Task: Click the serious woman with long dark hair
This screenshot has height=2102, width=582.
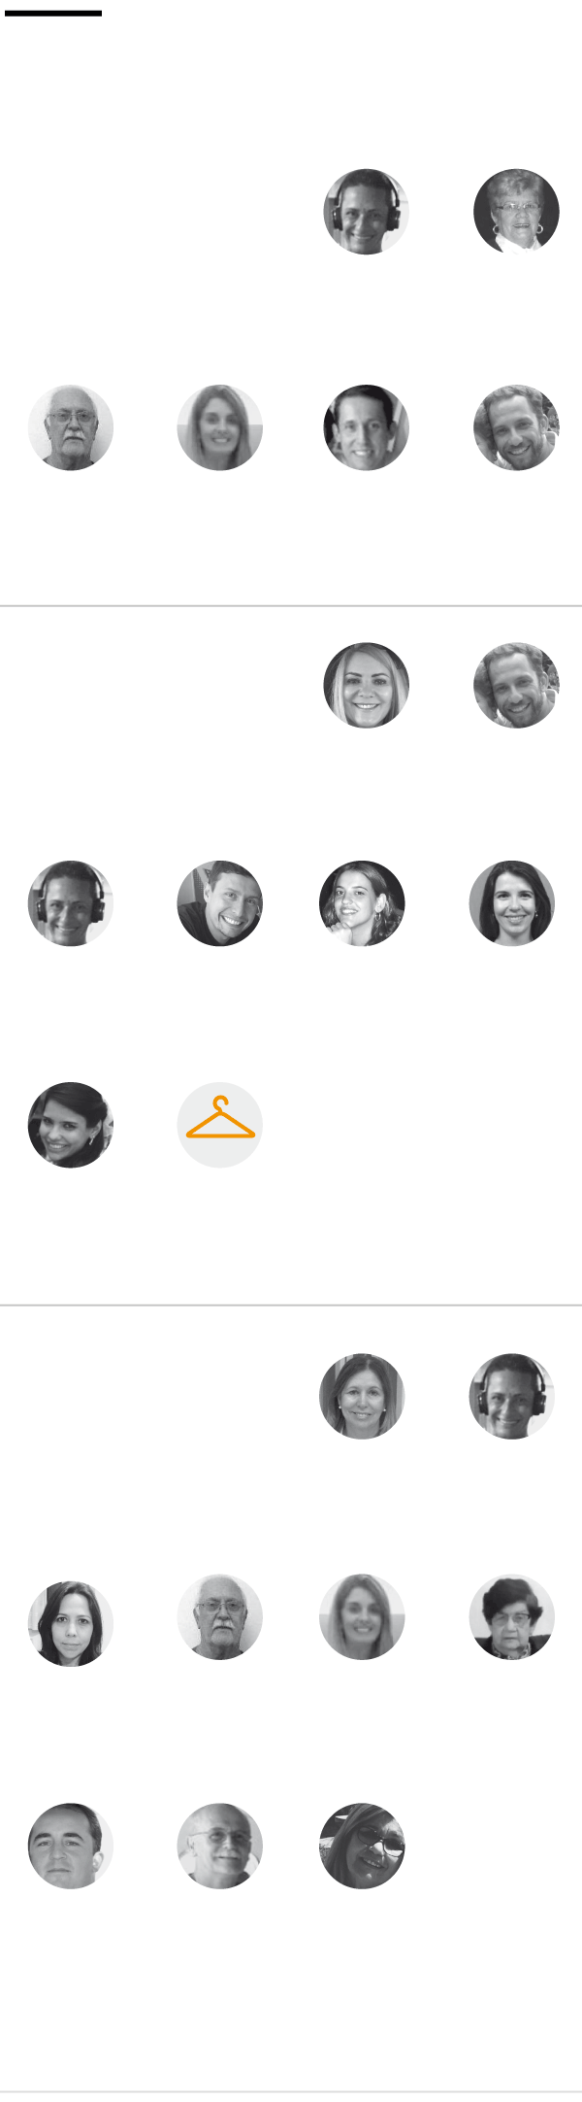Action: tap(71, 1624)
